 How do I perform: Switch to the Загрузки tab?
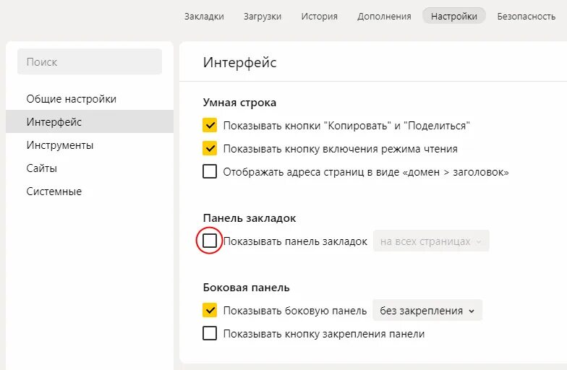263,16
